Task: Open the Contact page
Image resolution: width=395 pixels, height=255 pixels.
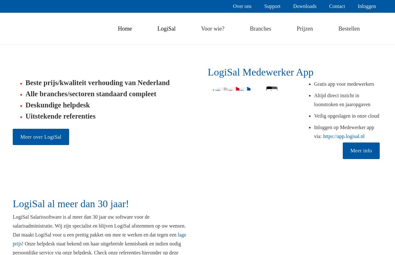Action: [337, 6]
